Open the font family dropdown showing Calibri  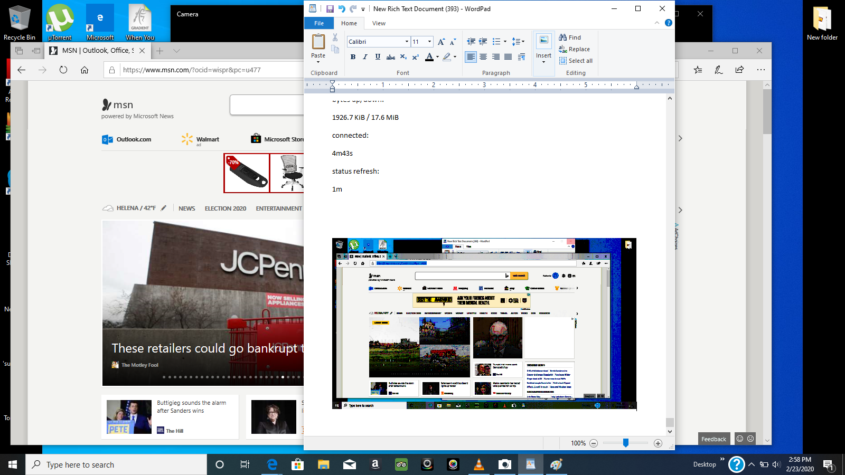coord(407,42)
